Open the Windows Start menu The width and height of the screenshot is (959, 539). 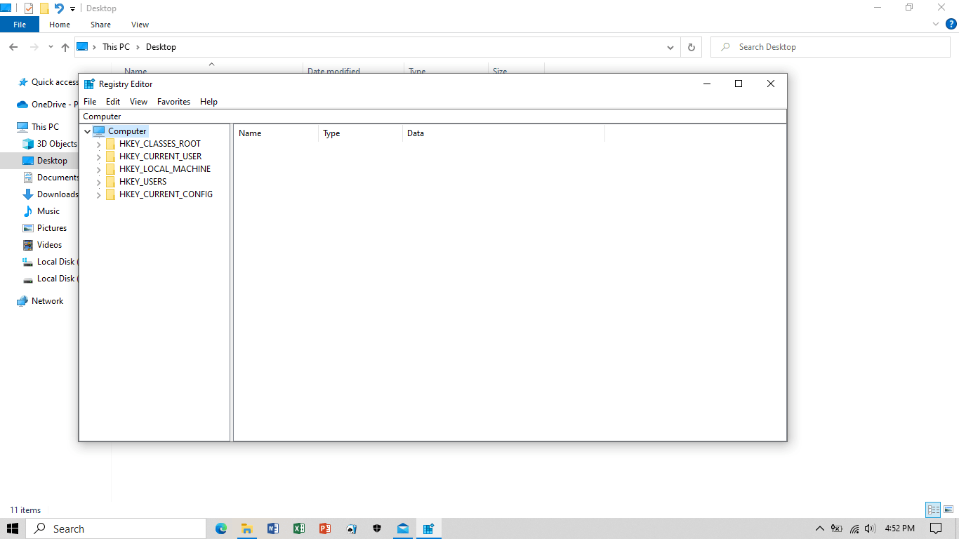[13, 528]
